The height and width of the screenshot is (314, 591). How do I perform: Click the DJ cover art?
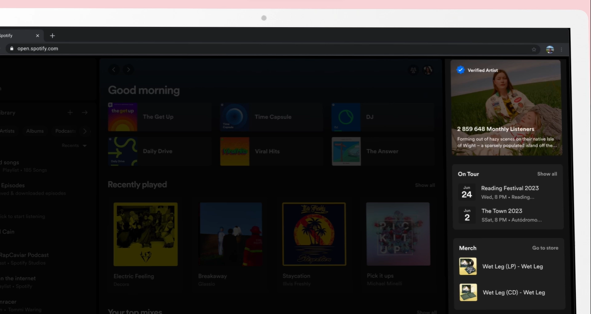(346, 117)
